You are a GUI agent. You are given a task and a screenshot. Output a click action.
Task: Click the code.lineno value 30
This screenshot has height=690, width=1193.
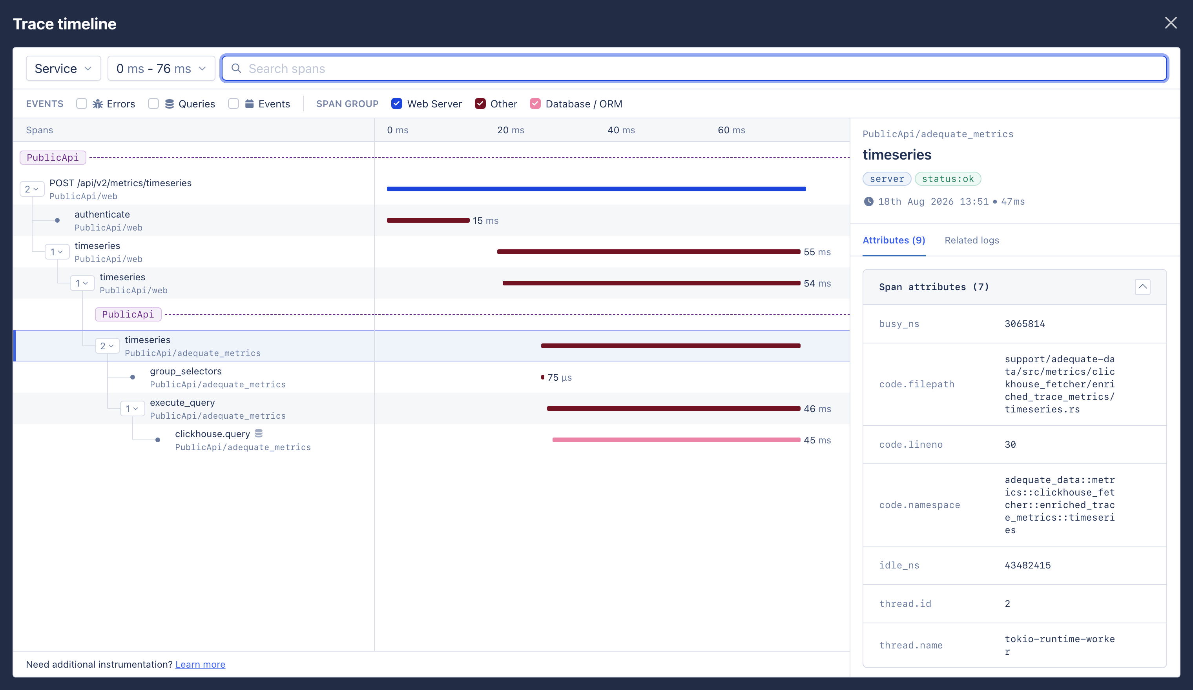[x=1010, y=445]
